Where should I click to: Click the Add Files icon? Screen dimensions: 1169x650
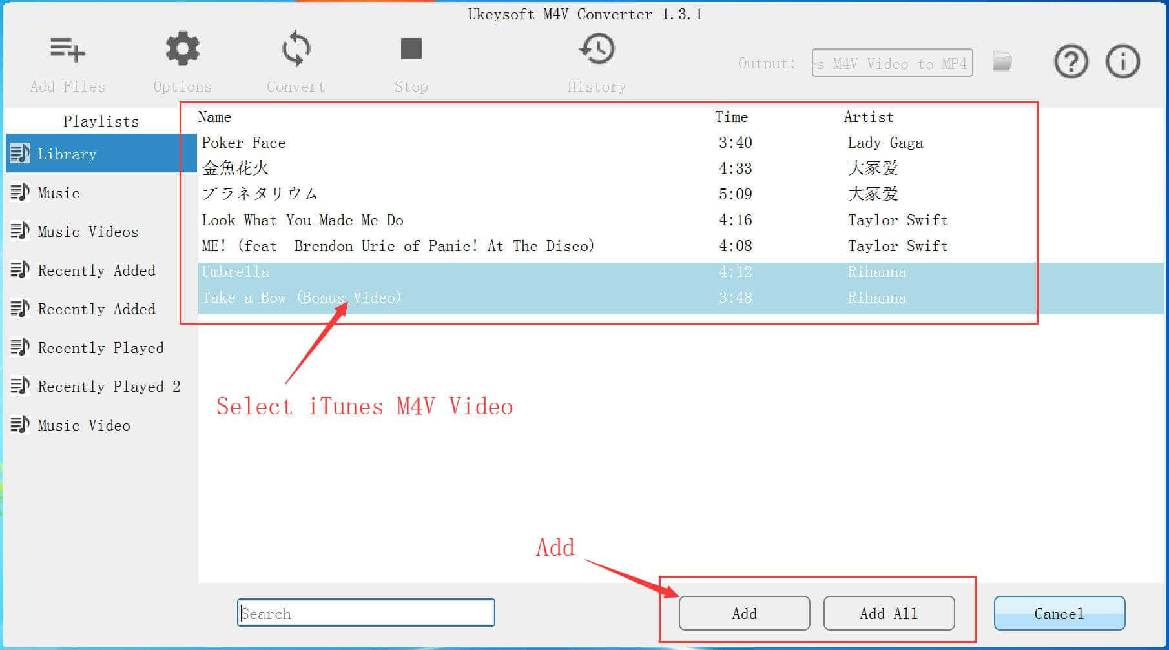pyautogui.click(x=67, y=49)
